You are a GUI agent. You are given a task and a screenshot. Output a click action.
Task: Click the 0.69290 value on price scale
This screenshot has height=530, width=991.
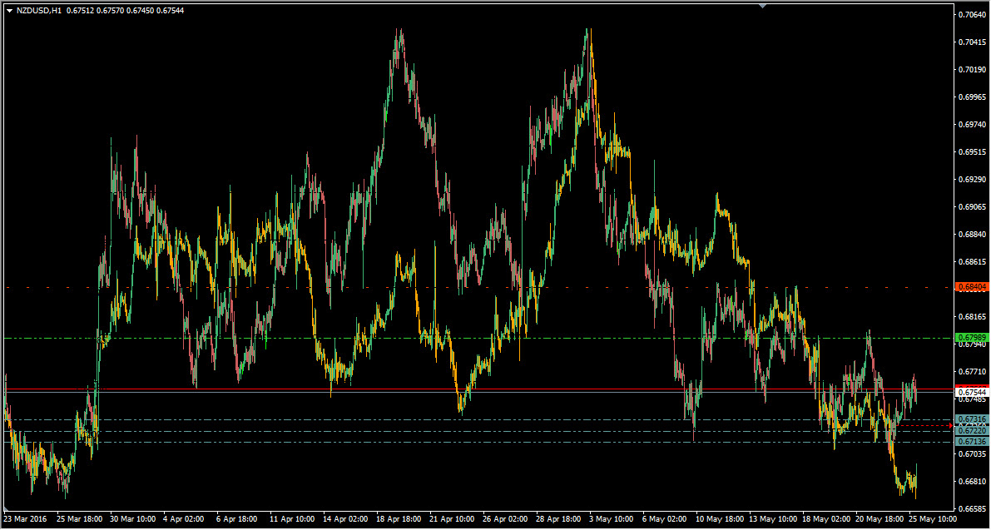click(972, 180)
